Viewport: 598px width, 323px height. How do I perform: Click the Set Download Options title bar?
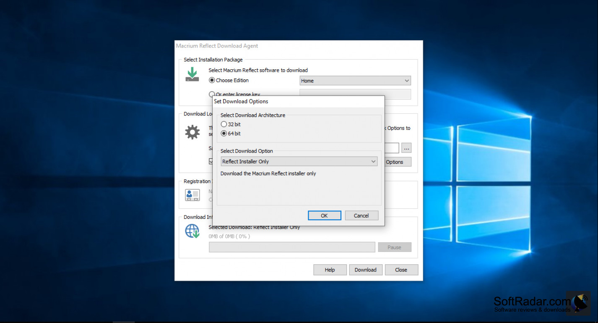tap(299, 101)
